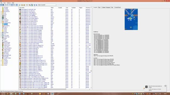Screen dimensions: 170x95
Task: Click the BIOS chip icon in tree
Action: [x=3, y=16]
